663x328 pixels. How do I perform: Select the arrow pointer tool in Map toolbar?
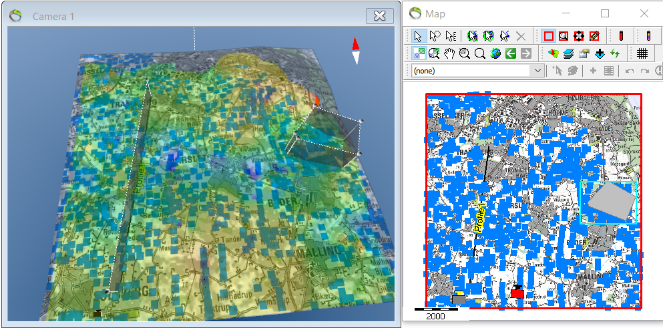coord(419,36)
